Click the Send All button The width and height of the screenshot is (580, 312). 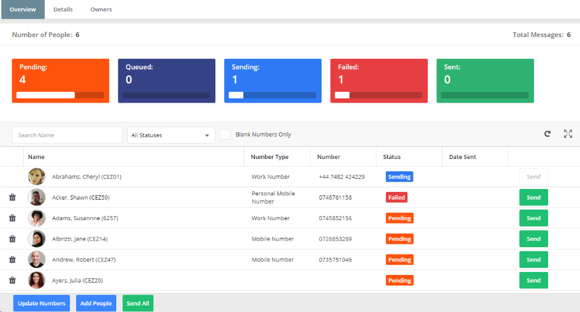137,303
